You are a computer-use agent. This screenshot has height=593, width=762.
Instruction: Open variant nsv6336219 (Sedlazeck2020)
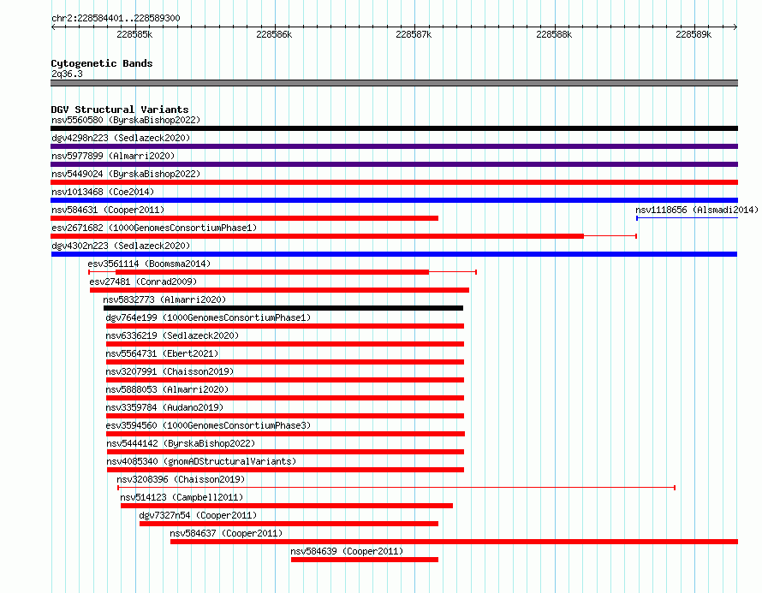point(172,335)
